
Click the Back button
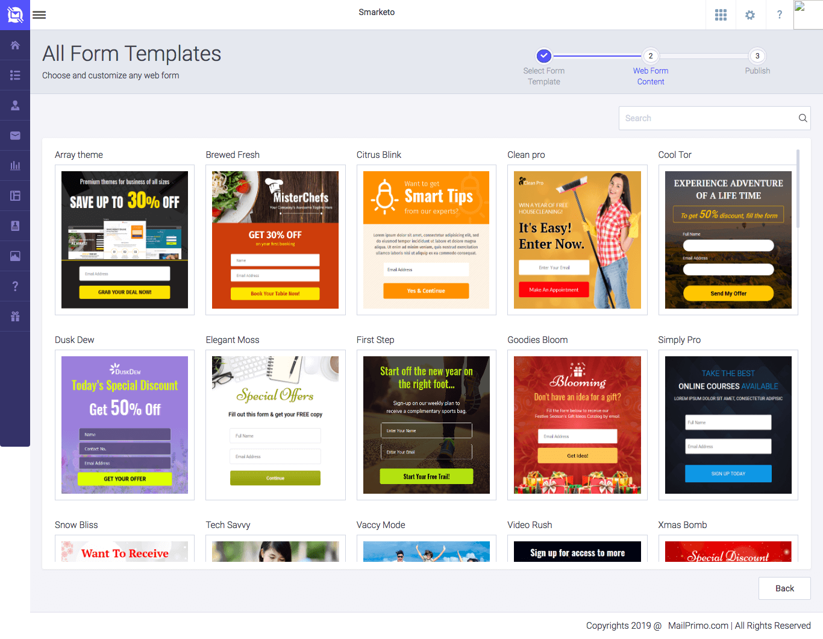784,588
